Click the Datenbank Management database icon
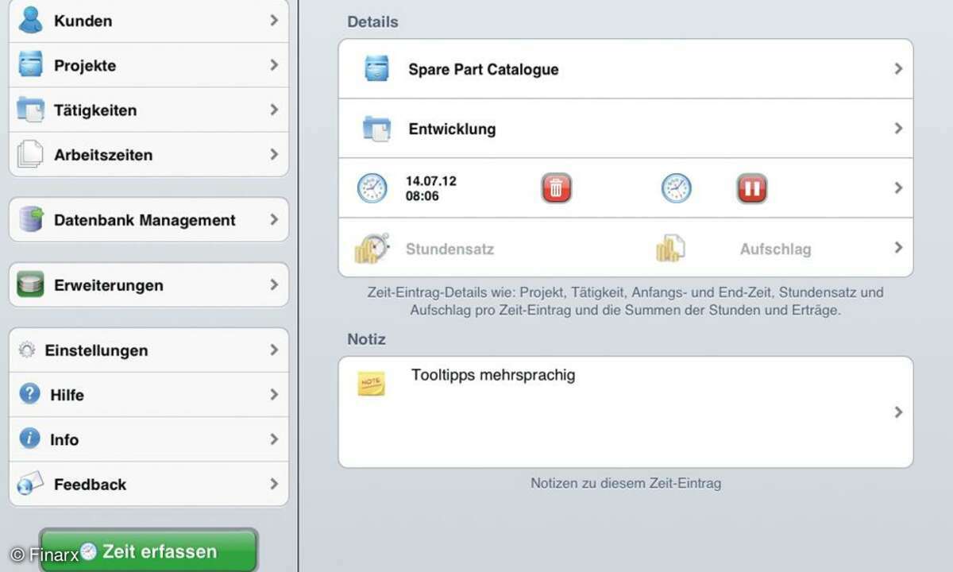The height and width of the screenshot is (572, 953). tap(30, 219)
